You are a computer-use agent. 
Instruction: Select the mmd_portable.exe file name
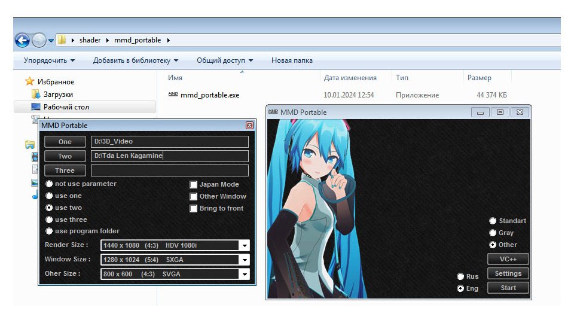pyautogui.click(x=210, y=95)
